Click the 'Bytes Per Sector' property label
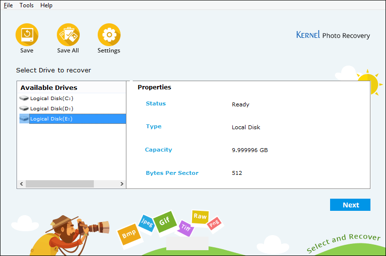Screen dimensions: 386x256 172,173
